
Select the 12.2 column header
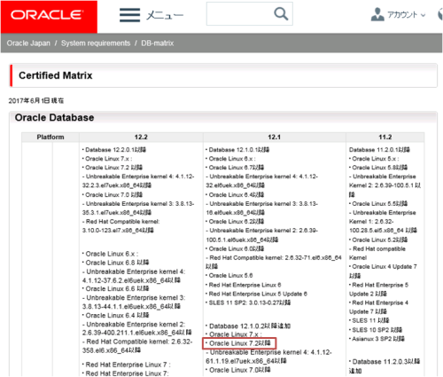click(x=141, y=137)
